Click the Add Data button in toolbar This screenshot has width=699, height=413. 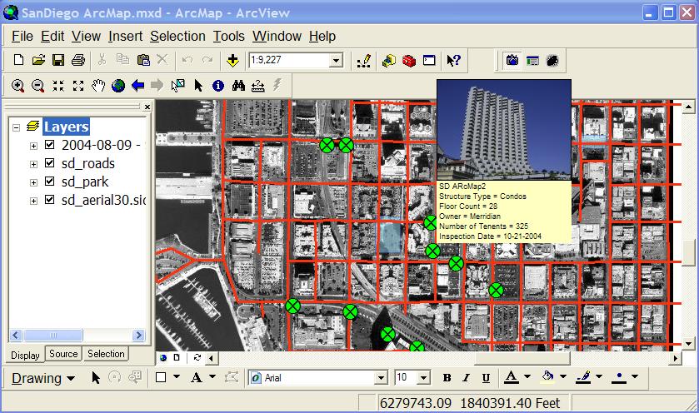232,60
